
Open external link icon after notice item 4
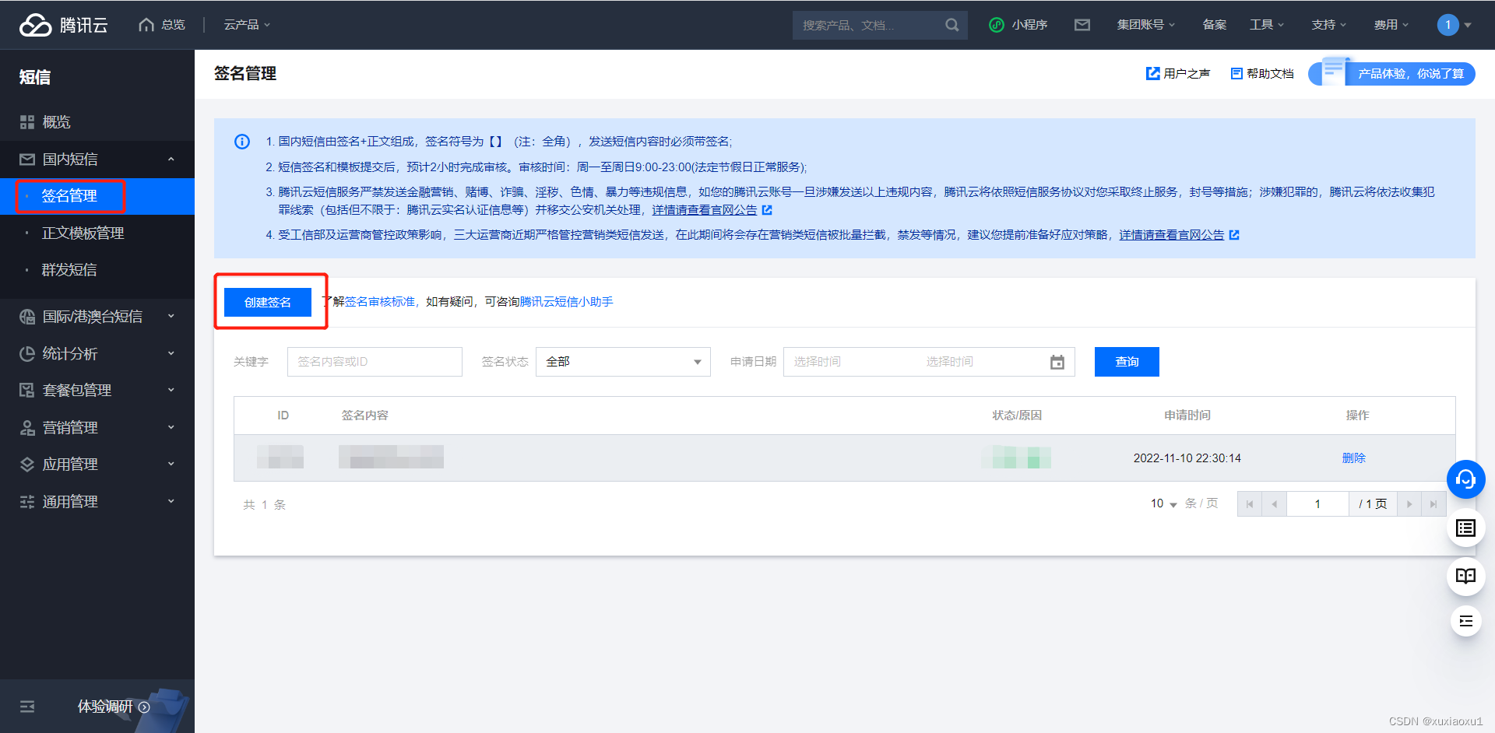pyautogui.click(x=1234, y=235)
